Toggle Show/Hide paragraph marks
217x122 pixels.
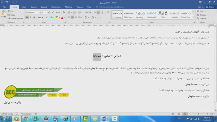point(108,13)
